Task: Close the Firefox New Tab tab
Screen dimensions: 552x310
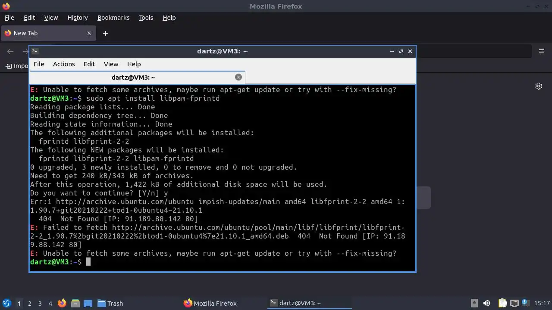Action: [89, 33]
